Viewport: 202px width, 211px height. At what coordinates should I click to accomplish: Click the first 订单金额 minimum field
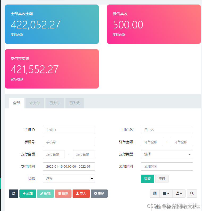pyautogui.click(x=152, y=142)
